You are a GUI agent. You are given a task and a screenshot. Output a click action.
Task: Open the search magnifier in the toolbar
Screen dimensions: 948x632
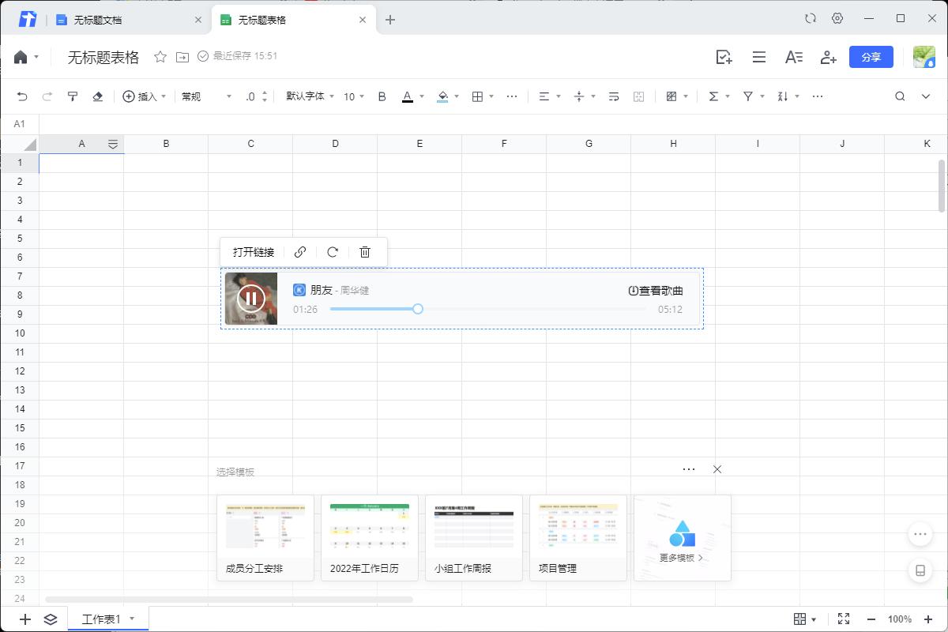point(900,96)
